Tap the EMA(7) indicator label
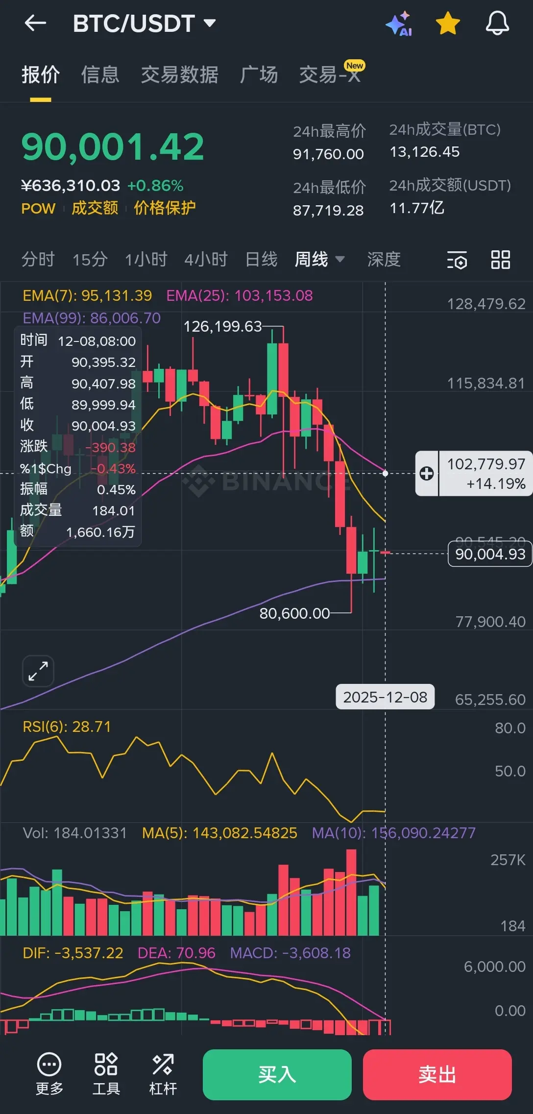The height and width of the screenshot is (1114, 533). 87,295
